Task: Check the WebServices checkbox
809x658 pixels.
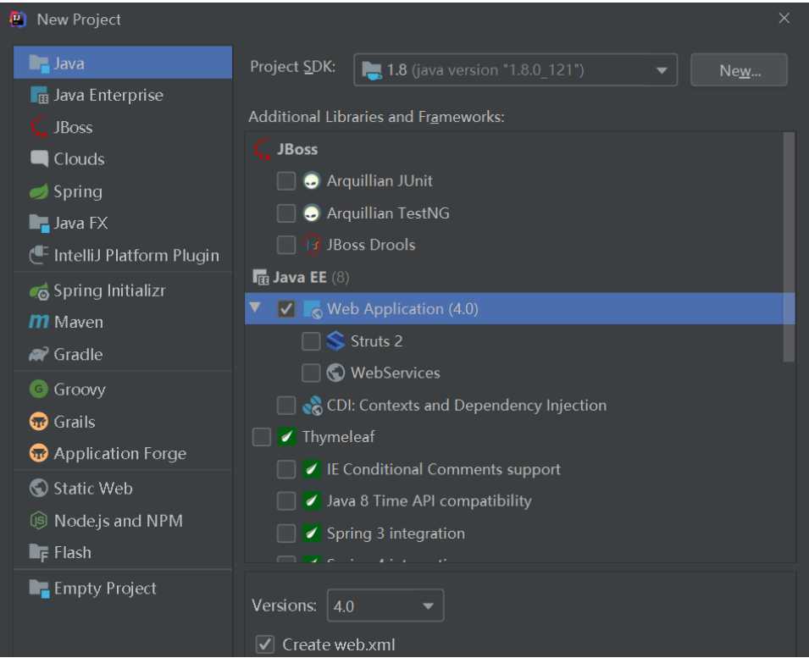Action: click(311, 373)
